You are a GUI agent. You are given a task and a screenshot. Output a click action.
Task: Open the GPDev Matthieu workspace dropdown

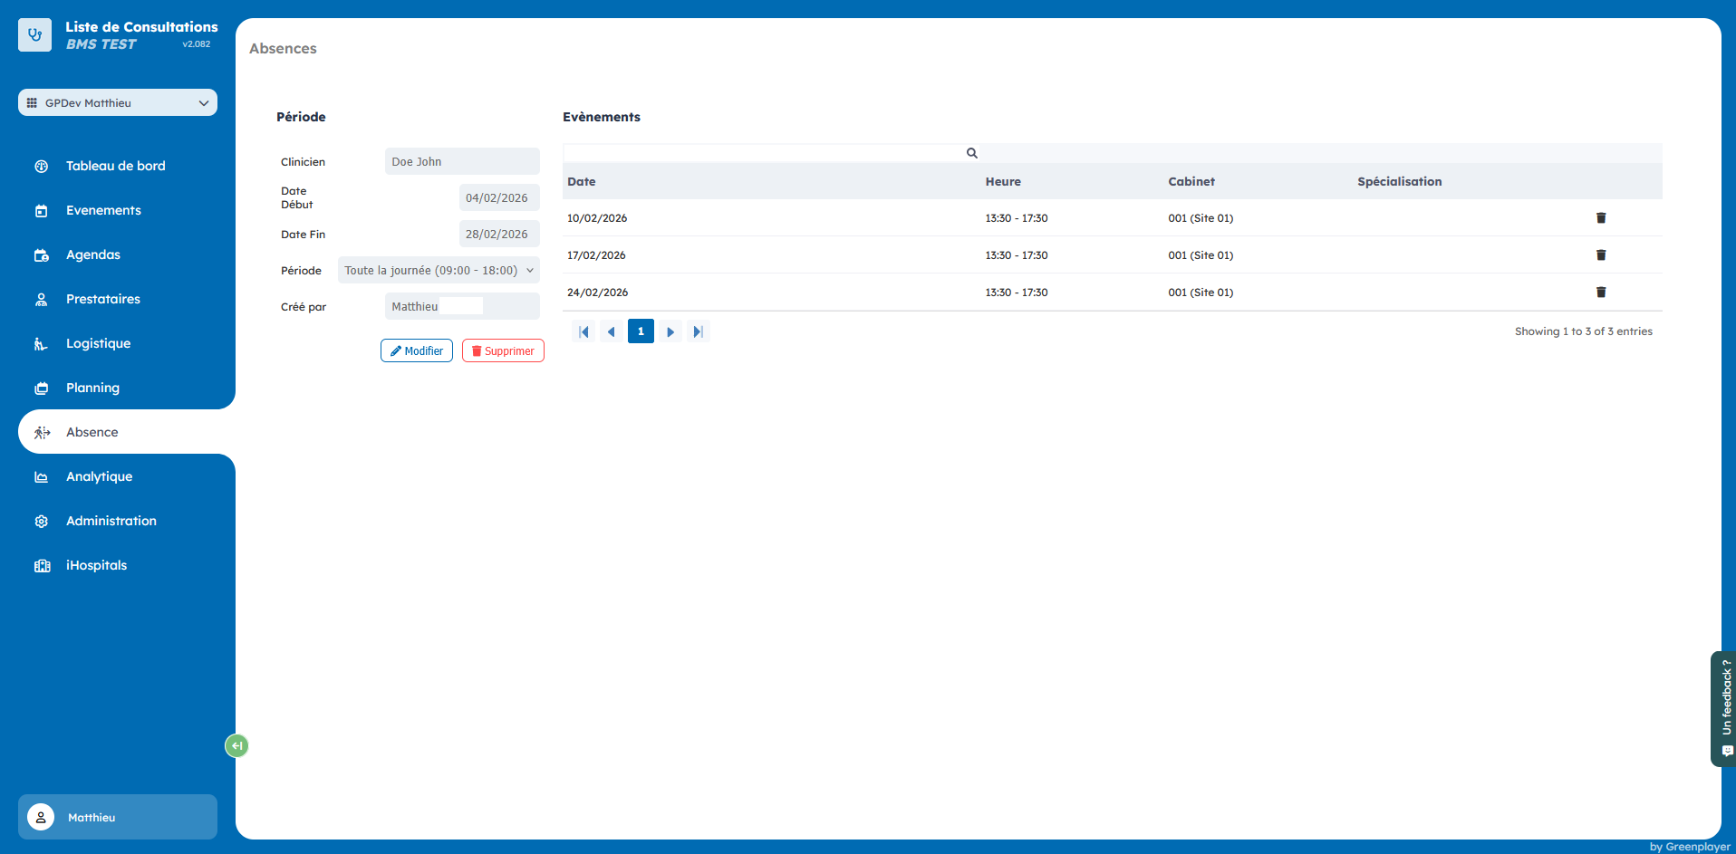click(118, 103)
